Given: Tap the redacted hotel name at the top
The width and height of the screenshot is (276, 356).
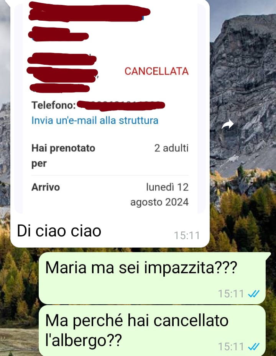Looking at the screenshot, I should point(89,12).
